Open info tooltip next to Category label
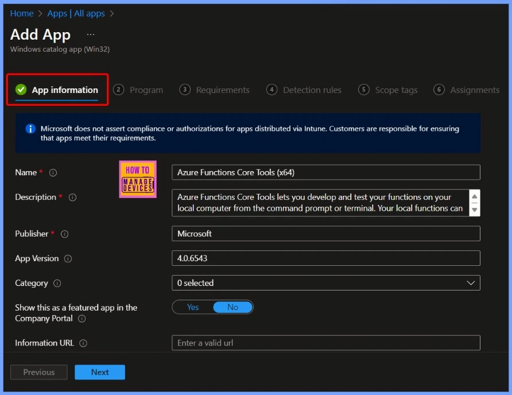The width and height of the screenshot is (512, 395). (x=57, y=283)
